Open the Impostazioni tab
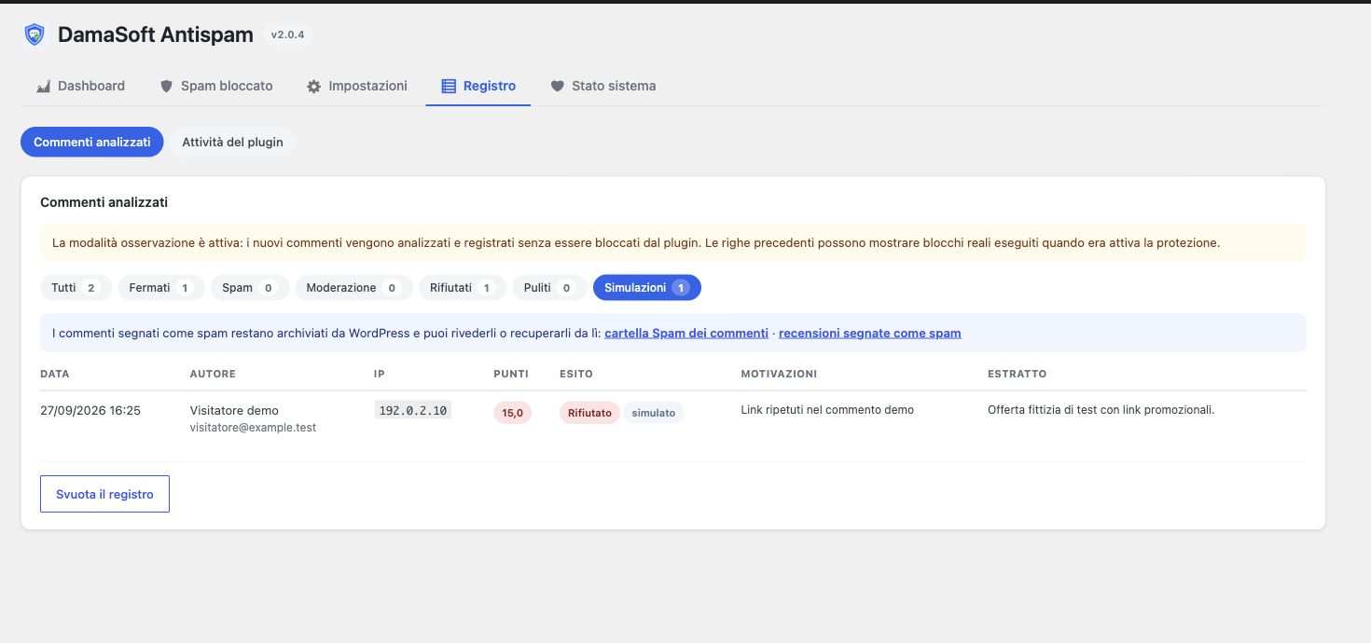This screenshot has width=1371, height=643. point(357,86)
